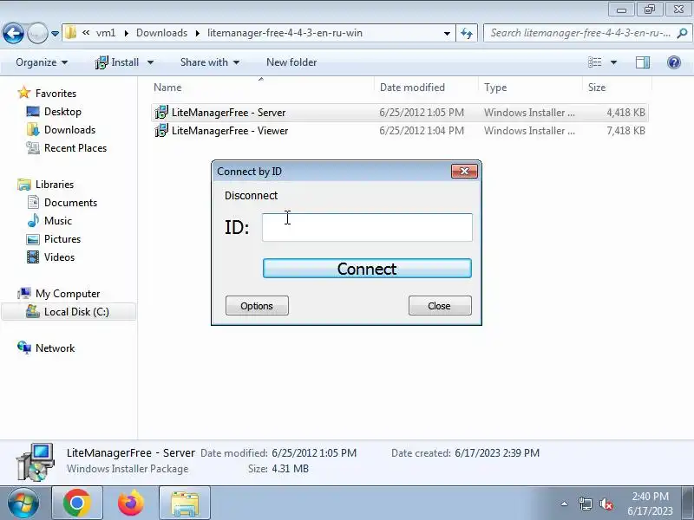Click the Music note icon
694x520 pixels.
coord(33,220)
